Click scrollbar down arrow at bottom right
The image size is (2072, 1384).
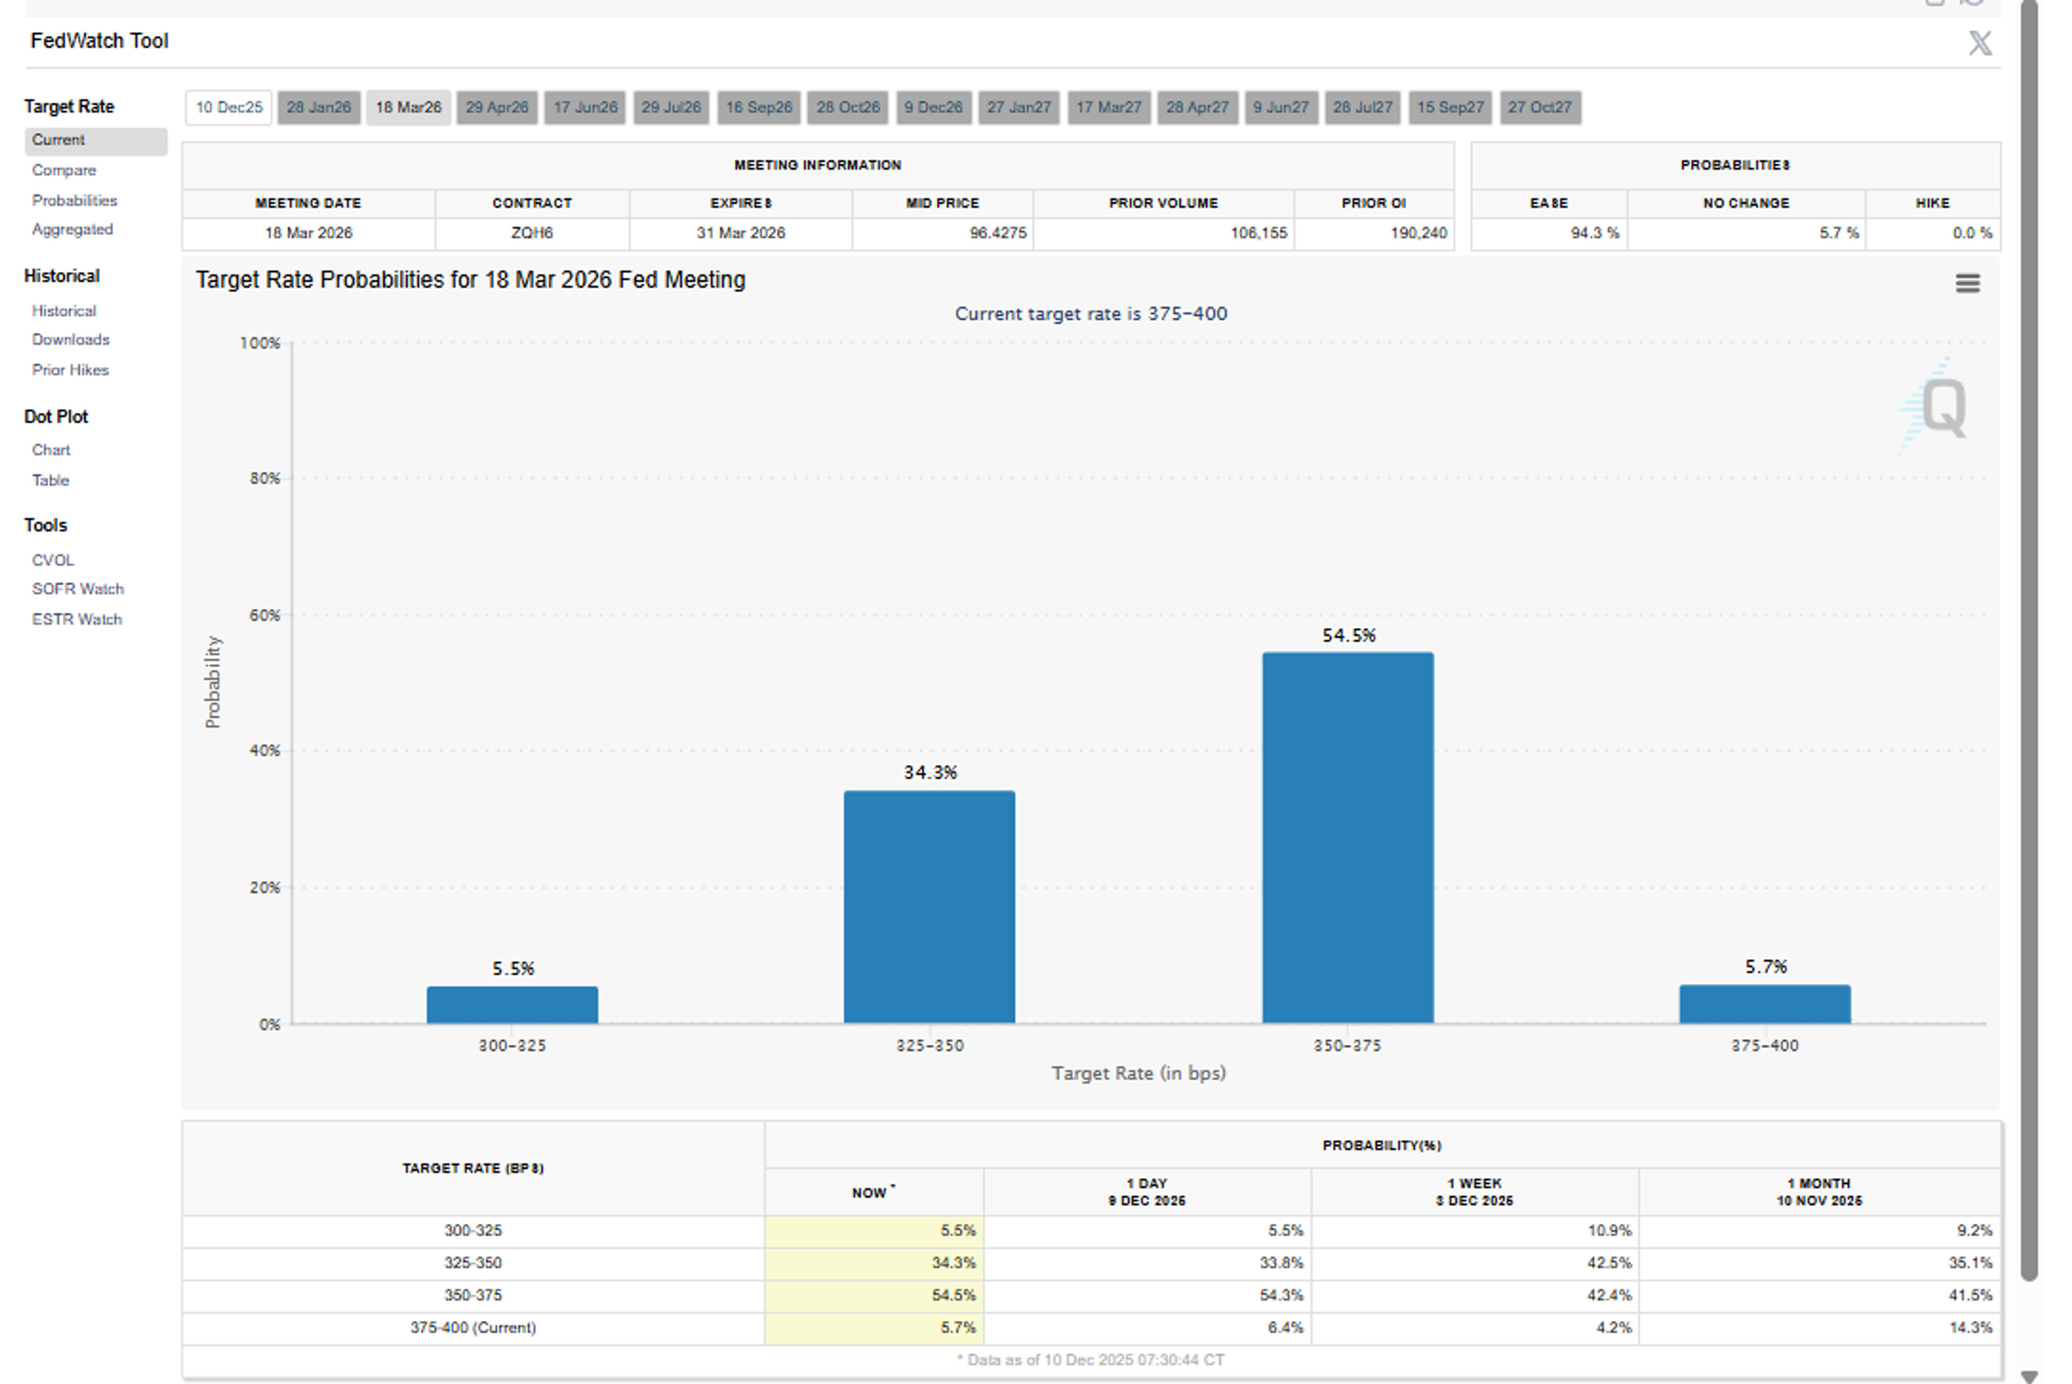(x=2029, y=1375)
